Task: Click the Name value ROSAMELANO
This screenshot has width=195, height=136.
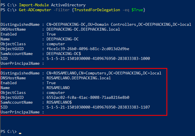Action: [58, 88]
